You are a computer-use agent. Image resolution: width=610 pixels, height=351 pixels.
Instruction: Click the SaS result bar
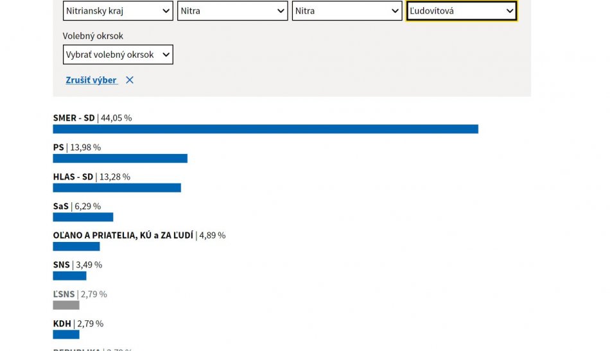tap(83, 217)
